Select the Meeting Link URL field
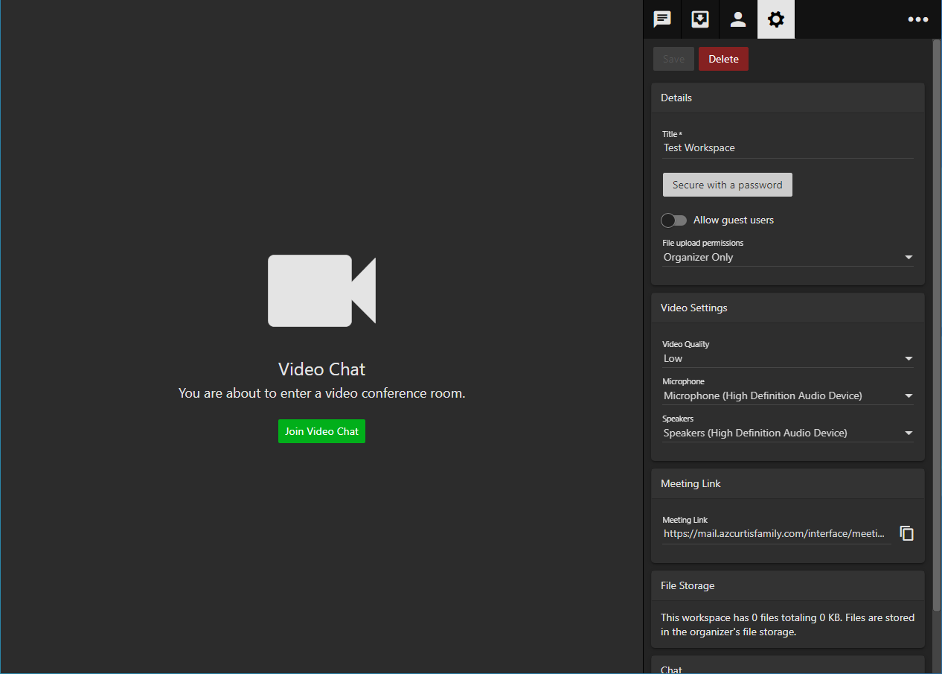This screenshot has height=674, width=942. coord(774,533)
